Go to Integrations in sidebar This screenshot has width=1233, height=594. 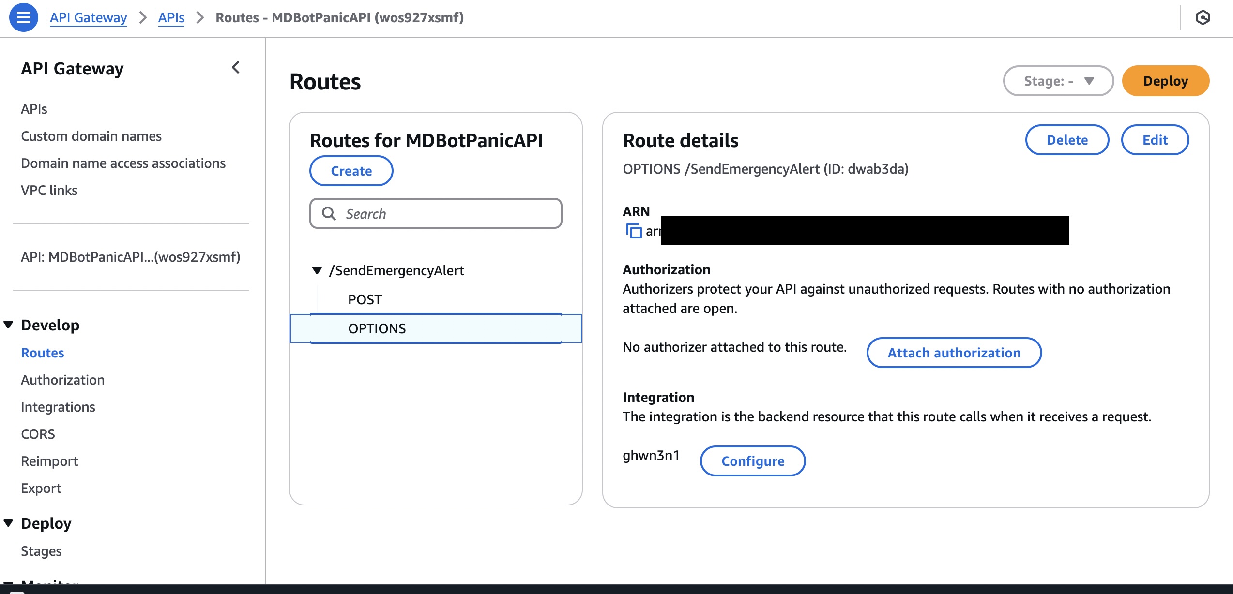(x=58, y=407)
